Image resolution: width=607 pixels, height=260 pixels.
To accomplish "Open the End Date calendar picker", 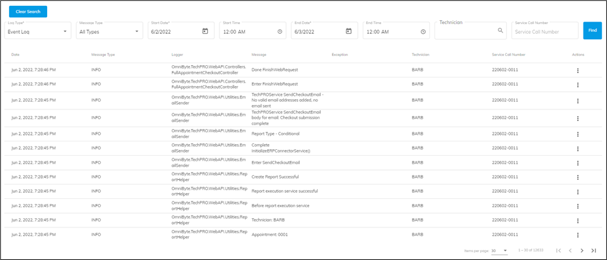I will click(348, 31).
